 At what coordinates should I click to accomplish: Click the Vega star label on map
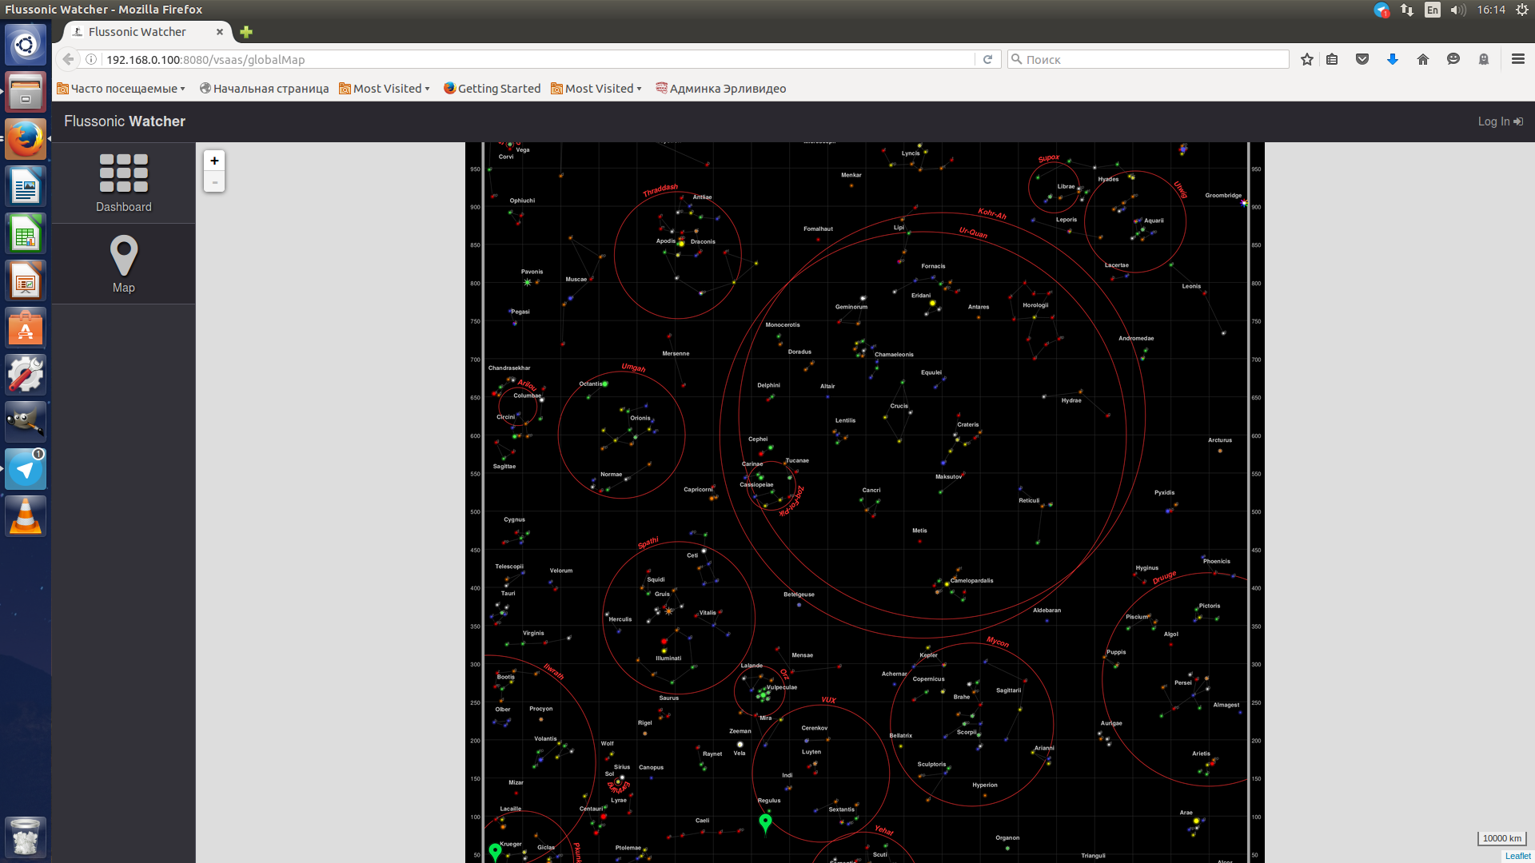point(523,149)
